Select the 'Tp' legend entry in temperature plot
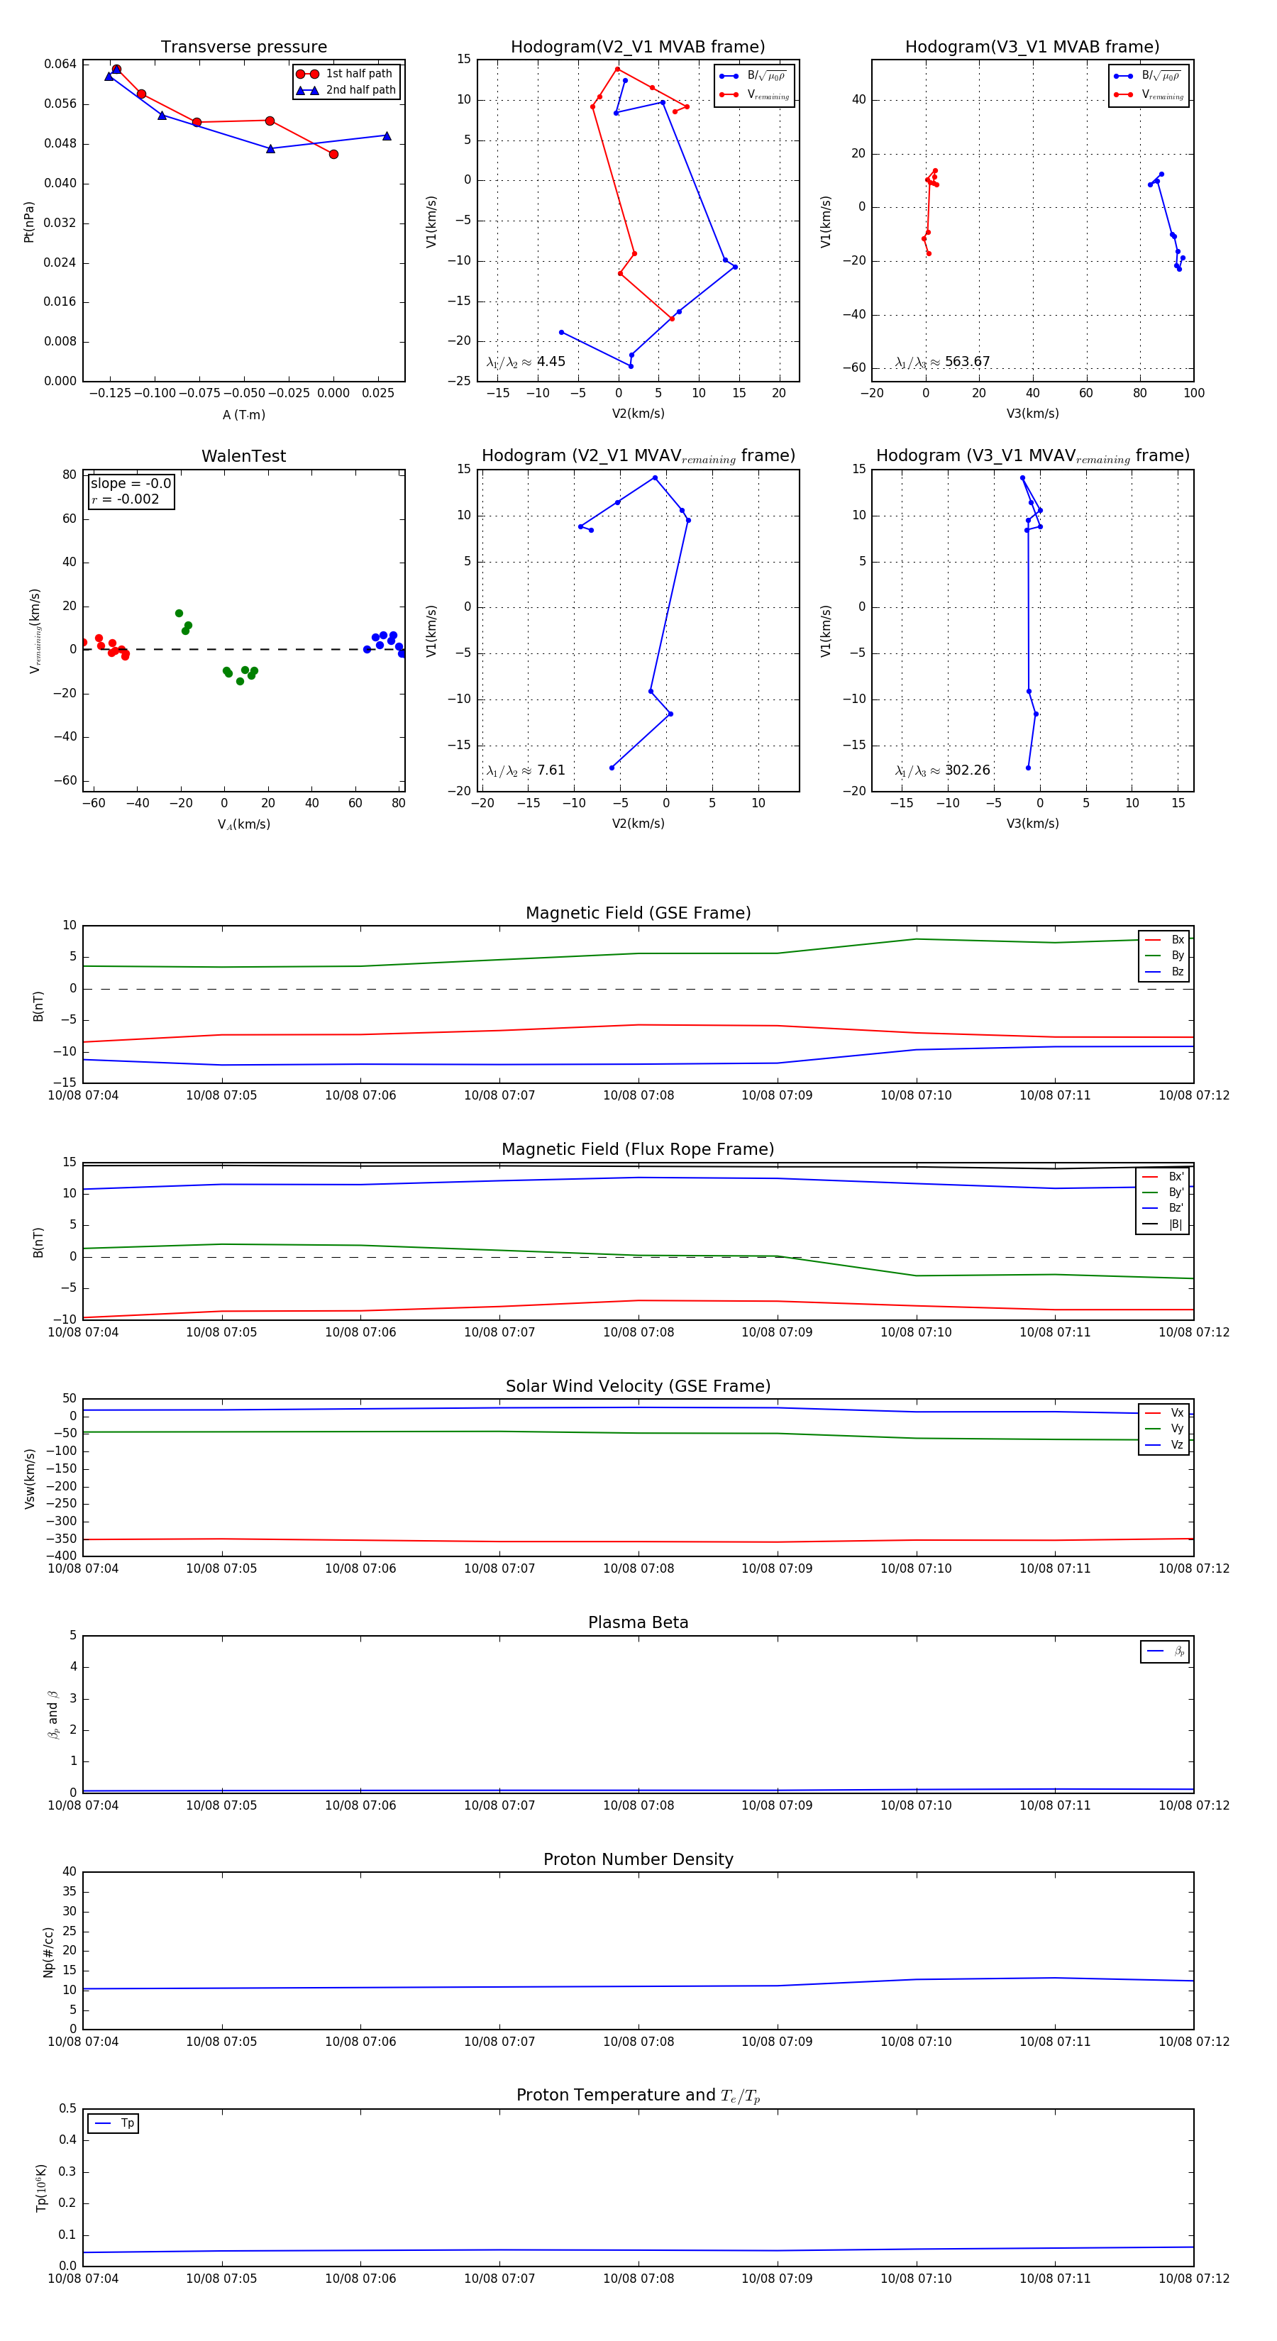The image size is (1277, 2341). pyautogui.click(x=114, y=2123)
